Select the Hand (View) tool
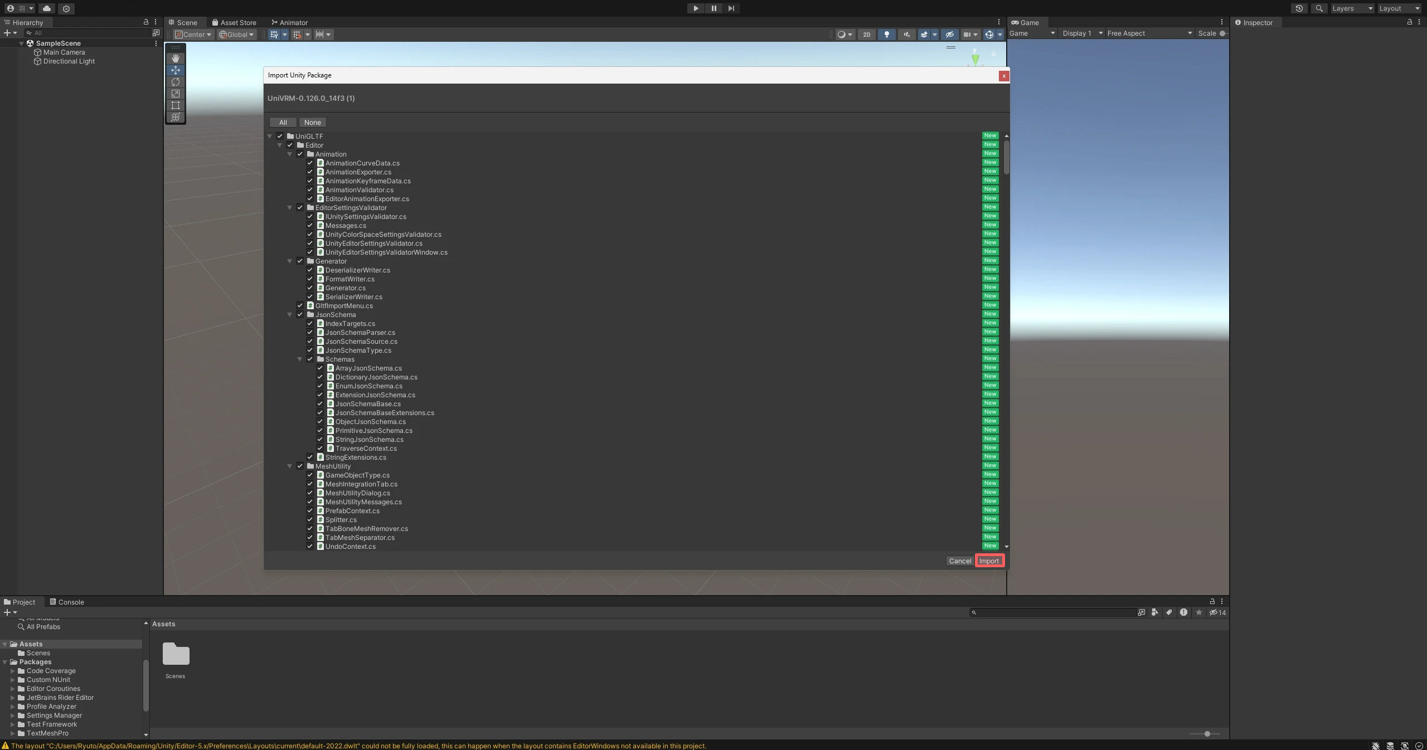The image size is (1427, 750). (x=176, y=59)
